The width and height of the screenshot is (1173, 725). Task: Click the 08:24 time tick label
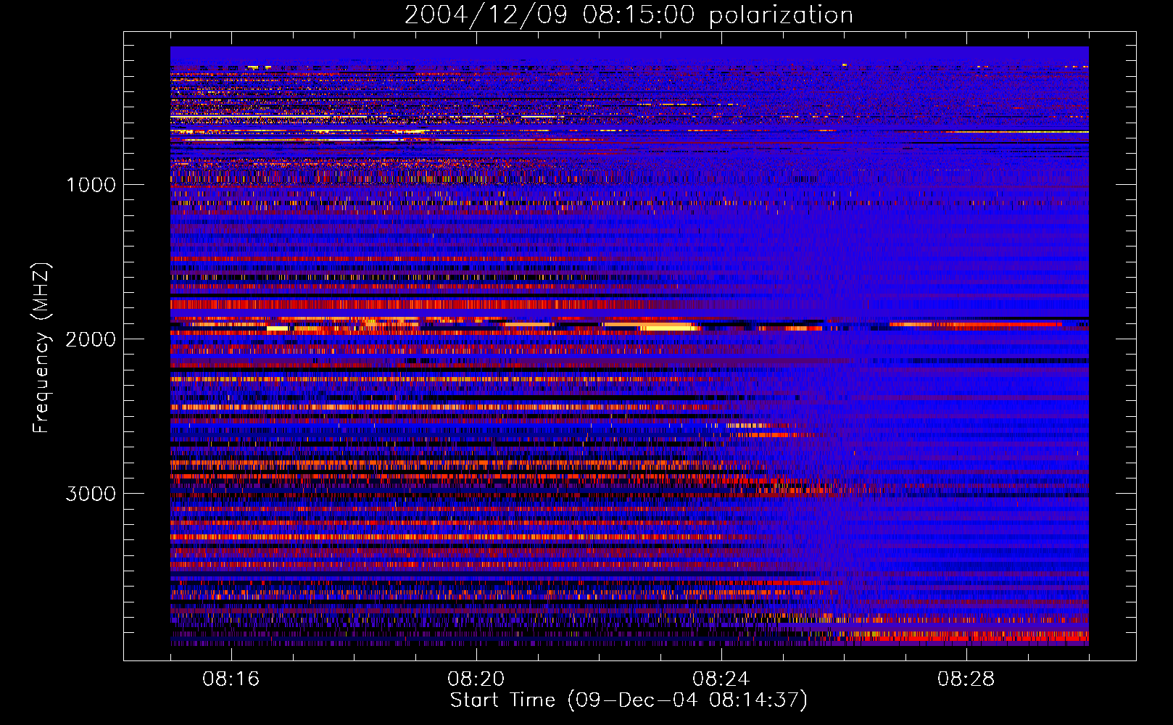(x=721, y=679)
